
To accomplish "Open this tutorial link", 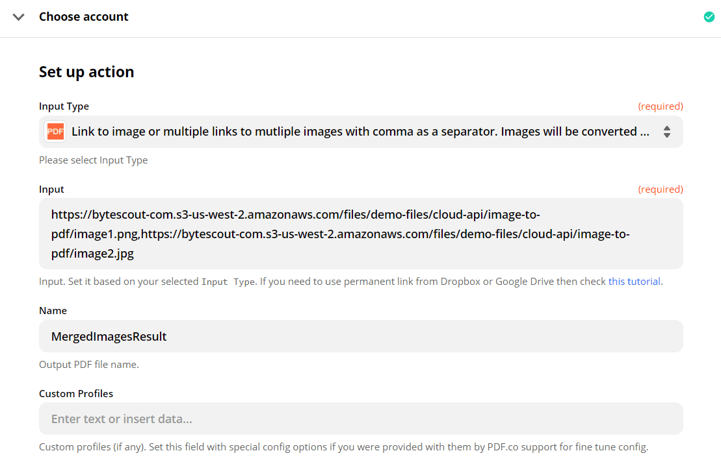I will coord(635,281).
